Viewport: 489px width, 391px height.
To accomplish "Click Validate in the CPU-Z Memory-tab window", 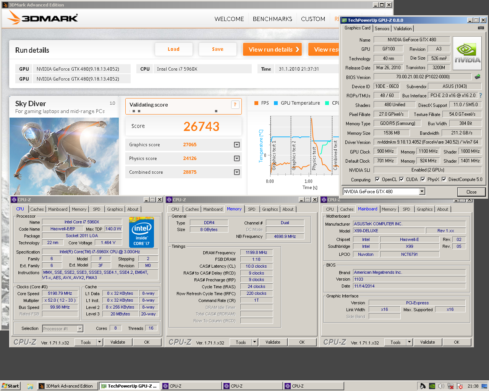I will click(273, 342).
